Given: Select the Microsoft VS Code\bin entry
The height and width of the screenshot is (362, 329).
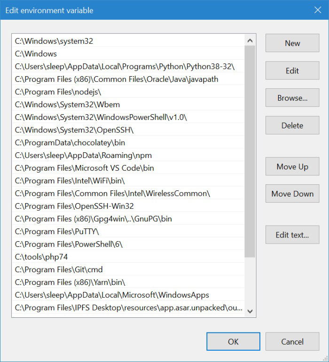Looking at the screenshot, I should coord(128,168).
